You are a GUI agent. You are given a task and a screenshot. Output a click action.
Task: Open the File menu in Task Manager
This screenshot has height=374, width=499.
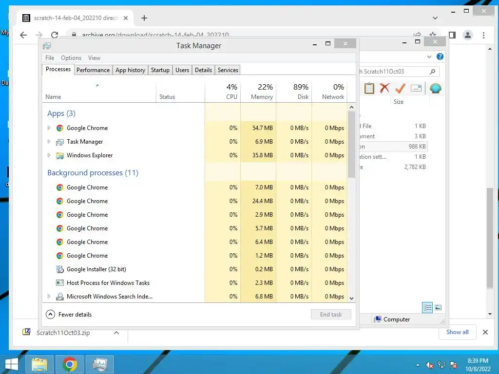[50, 58]
